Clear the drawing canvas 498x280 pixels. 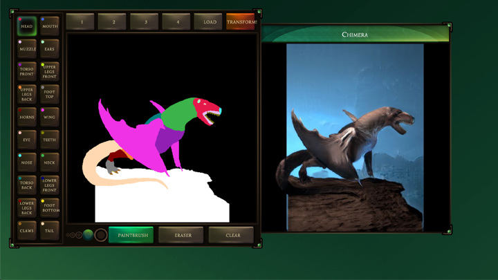click(231, 235)
